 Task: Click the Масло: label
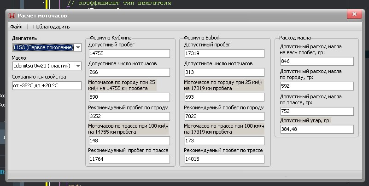pyautogui.click(x=19, y=58)
